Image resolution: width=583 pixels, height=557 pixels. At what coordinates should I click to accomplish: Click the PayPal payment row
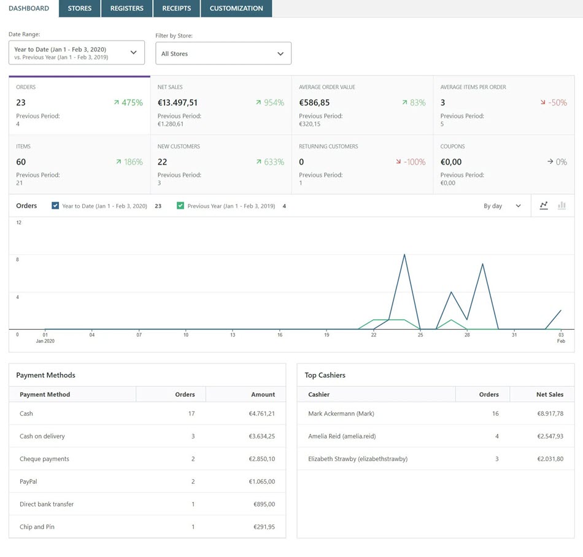point(147,481)
